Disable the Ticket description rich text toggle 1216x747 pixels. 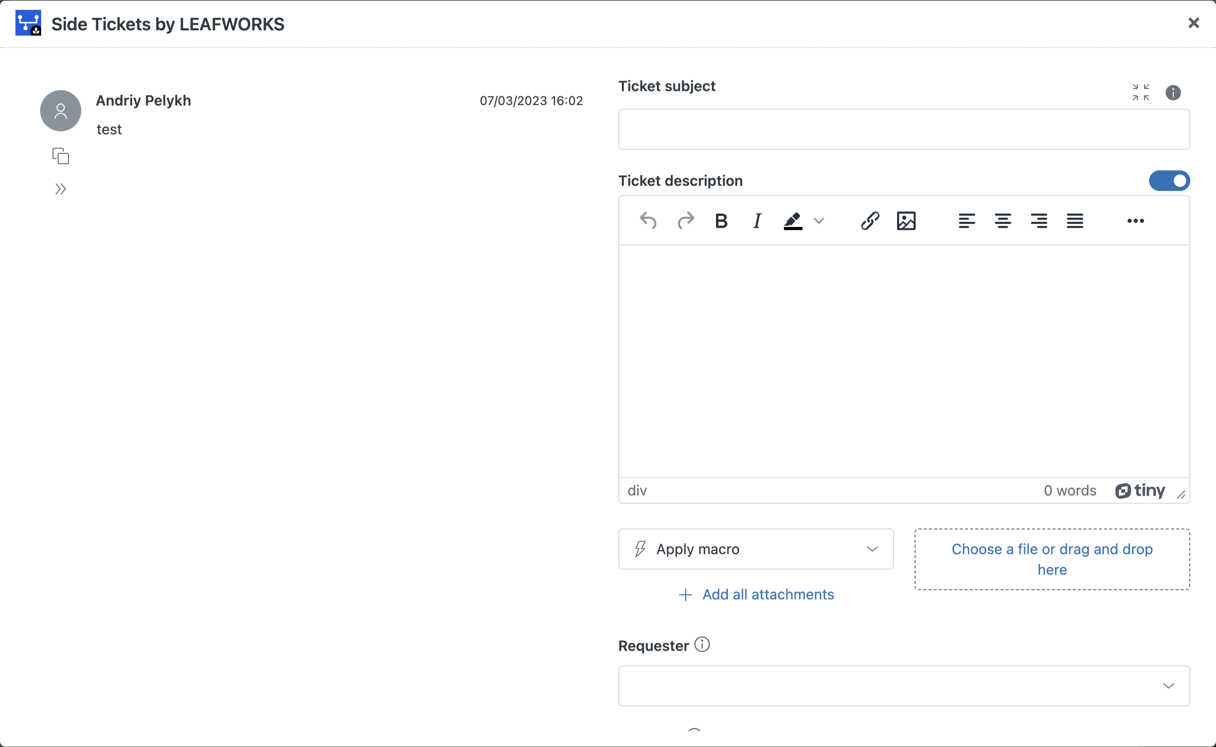click(x=1169, y=181)
